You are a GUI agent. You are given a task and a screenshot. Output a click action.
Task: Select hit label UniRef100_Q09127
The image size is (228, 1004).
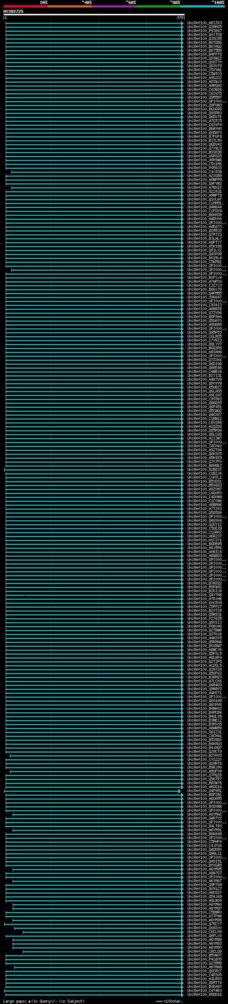[204, 889]
